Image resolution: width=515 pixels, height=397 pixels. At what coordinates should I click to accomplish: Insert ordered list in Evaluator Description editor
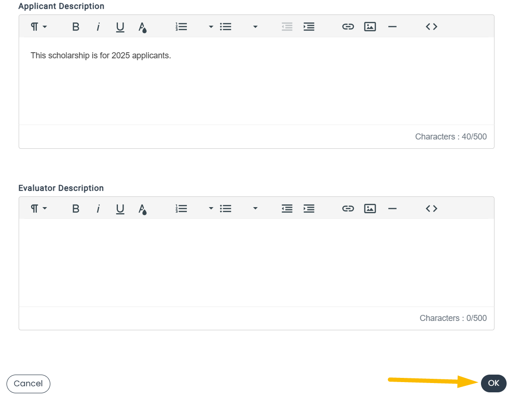(x=181, y=209)
